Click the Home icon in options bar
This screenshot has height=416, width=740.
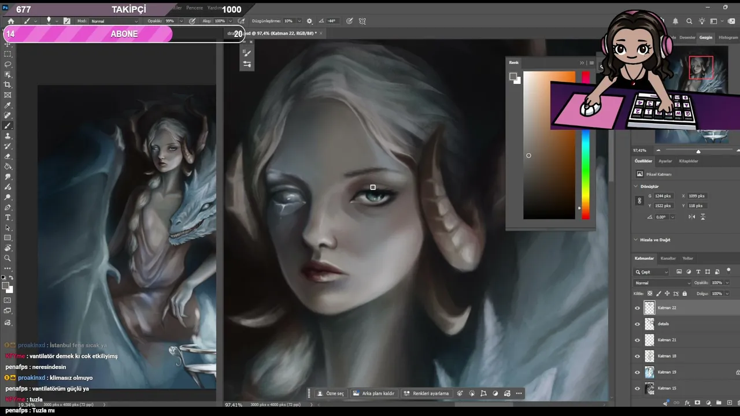pyautogui.click(x=10, y=21)
